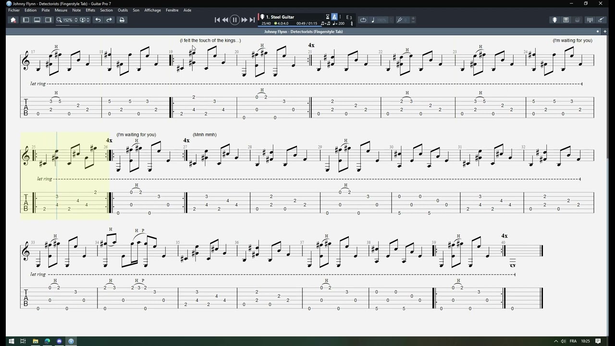Open the Note menu

[76, 10]
